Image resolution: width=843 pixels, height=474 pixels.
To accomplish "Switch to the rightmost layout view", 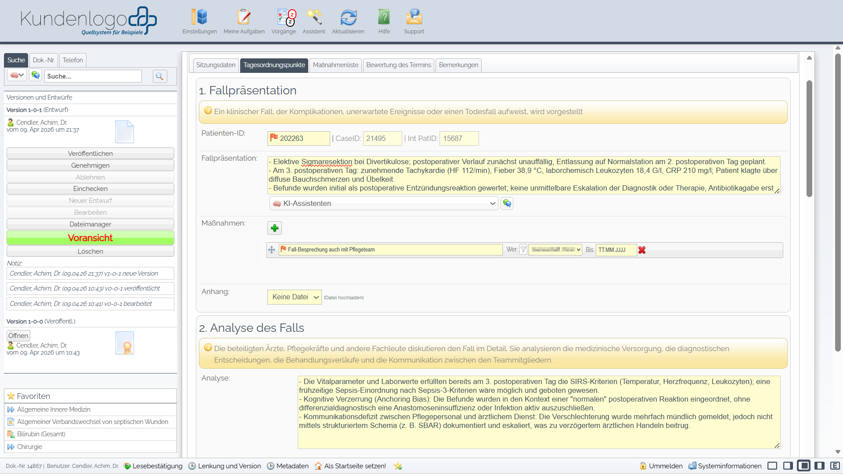I will point(835,466).
